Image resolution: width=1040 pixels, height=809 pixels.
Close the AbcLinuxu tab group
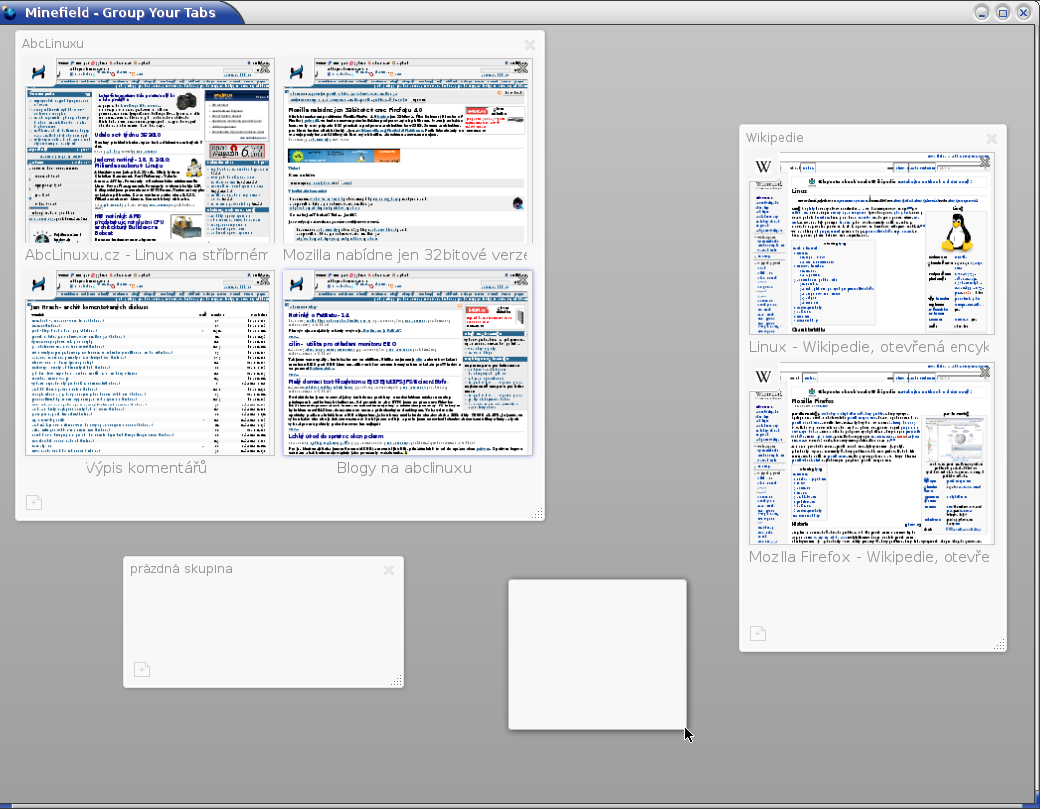[529, 45]
